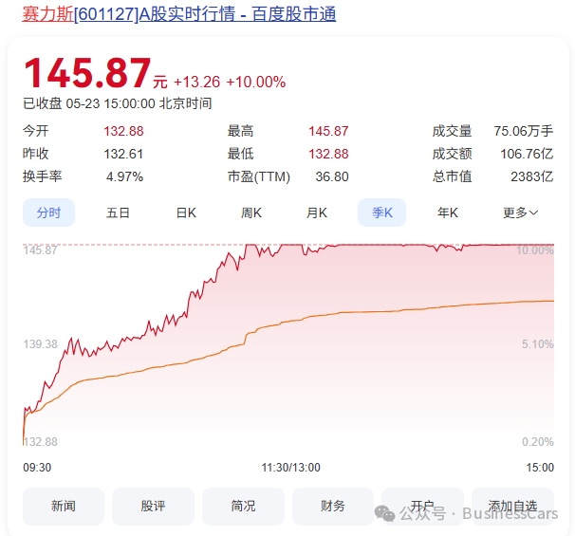Click the 市盈(TTM) value 36.80
575x536 pixels.
[332, 176]
